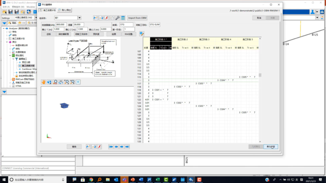Collapse the green icon tree node
Viewport: 326px width, 183px height.
(x=10, y=55)
